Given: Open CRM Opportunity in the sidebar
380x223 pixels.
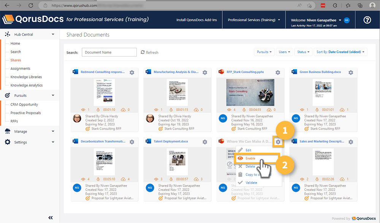Looking at the screenshot, I should click(24, 104).
